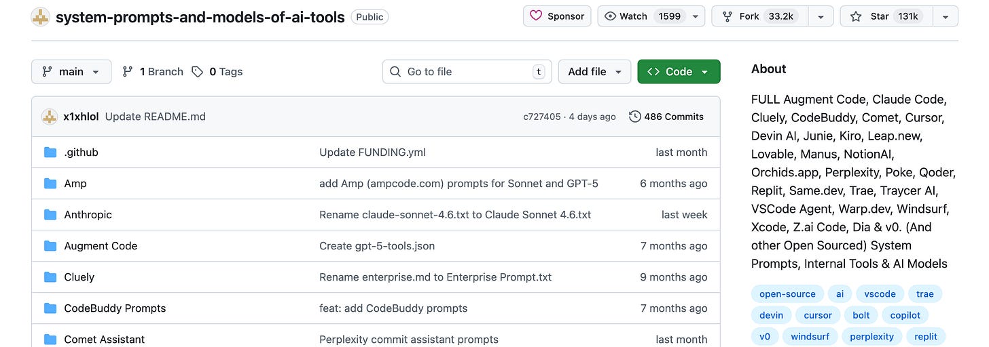Screen dimensions: 989x347
Task: Open the Amp folder
Action: click(x=75, y=183)
